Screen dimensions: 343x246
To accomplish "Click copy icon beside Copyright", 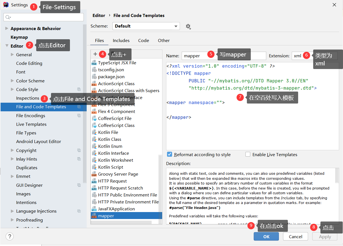I will point(79,151).
